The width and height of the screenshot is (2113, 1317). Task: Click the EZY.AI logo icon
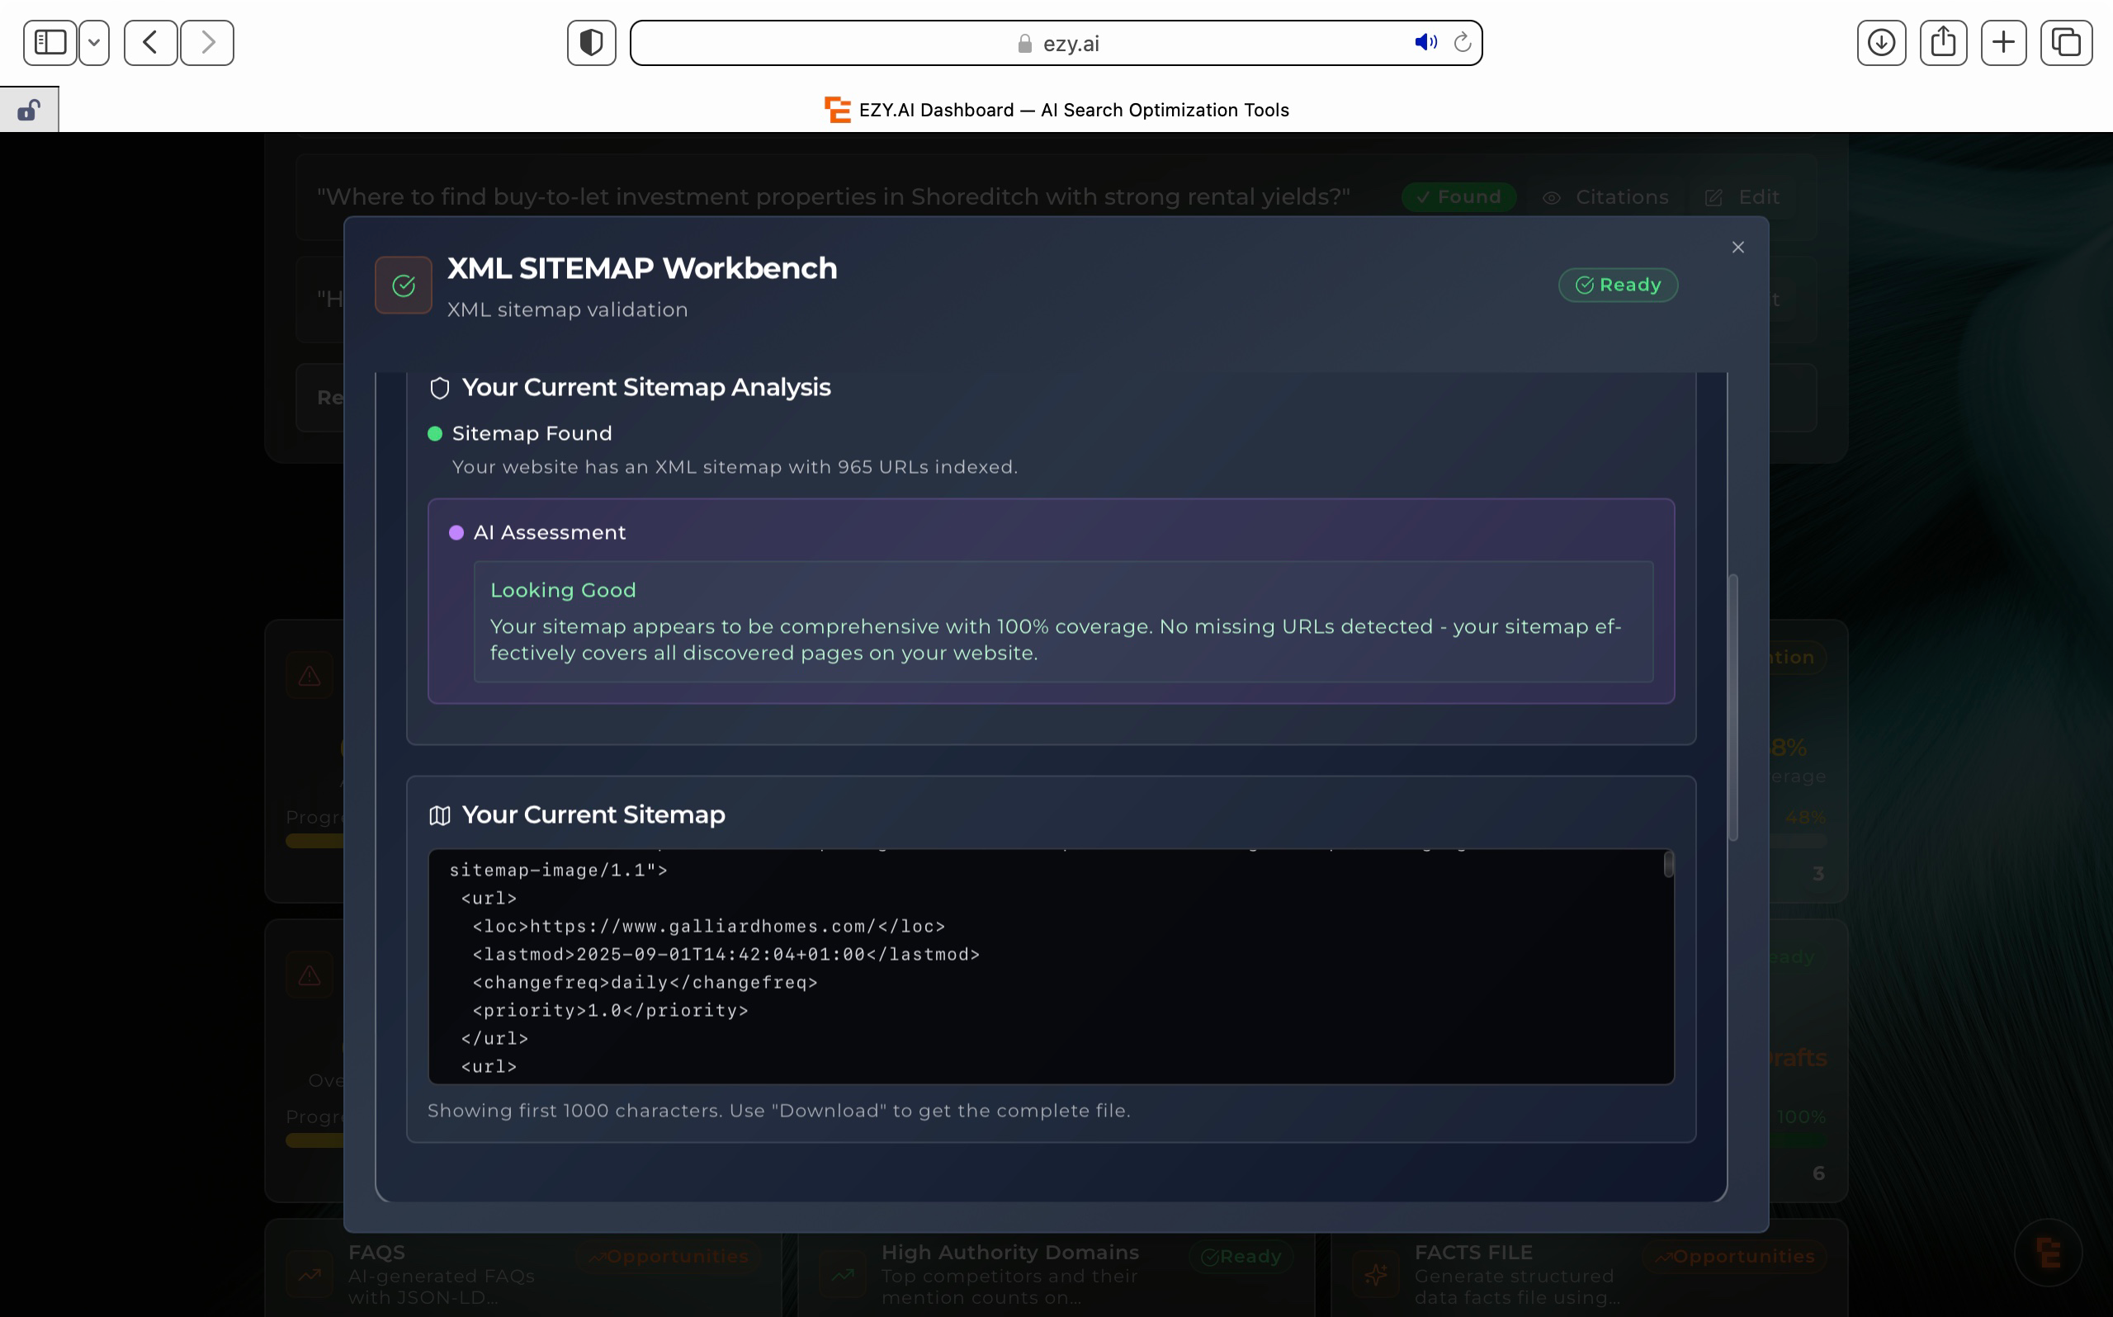point(836,109)
